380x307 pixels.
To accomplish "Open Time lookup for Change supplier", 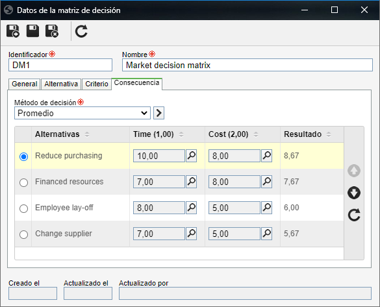I will (x=191, y=234).
